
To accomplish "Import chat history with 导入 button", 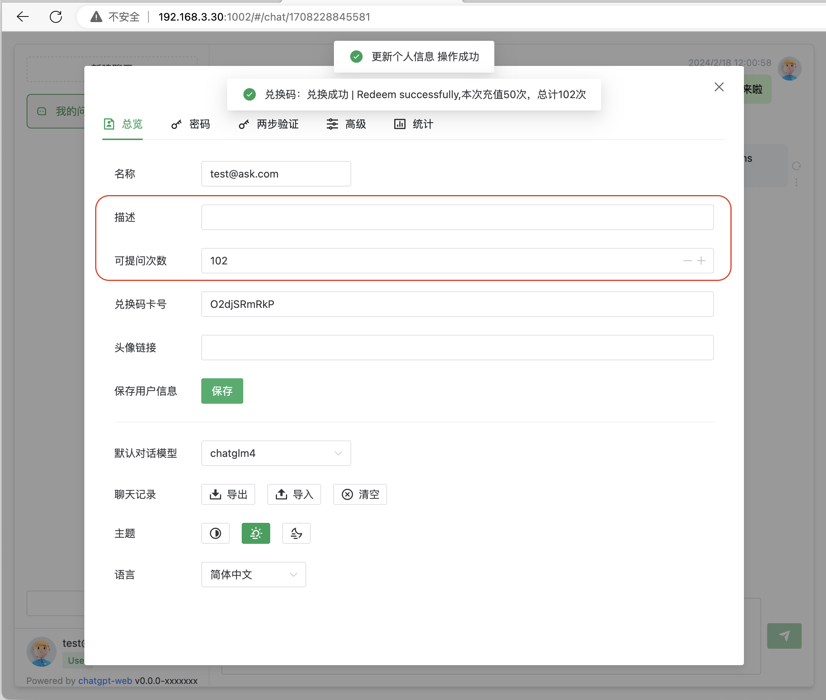I will click(294, 494).
